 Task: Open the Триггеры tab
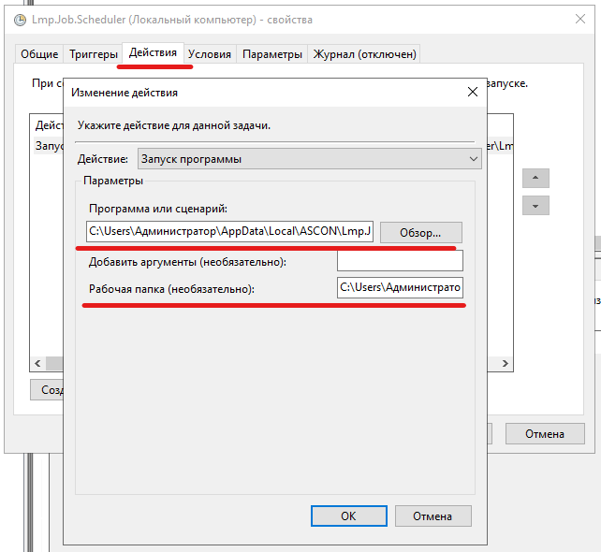pyautogui.click(x=93, y=54)
